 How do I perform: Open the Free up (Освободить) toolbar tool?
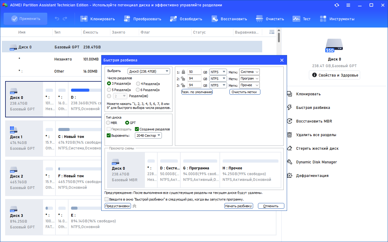[186, 19]
